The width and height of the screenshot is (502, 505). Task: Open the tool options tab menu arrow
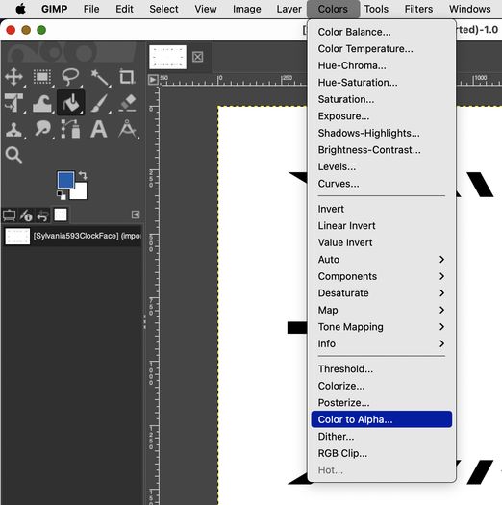click(x=136, y=215)
